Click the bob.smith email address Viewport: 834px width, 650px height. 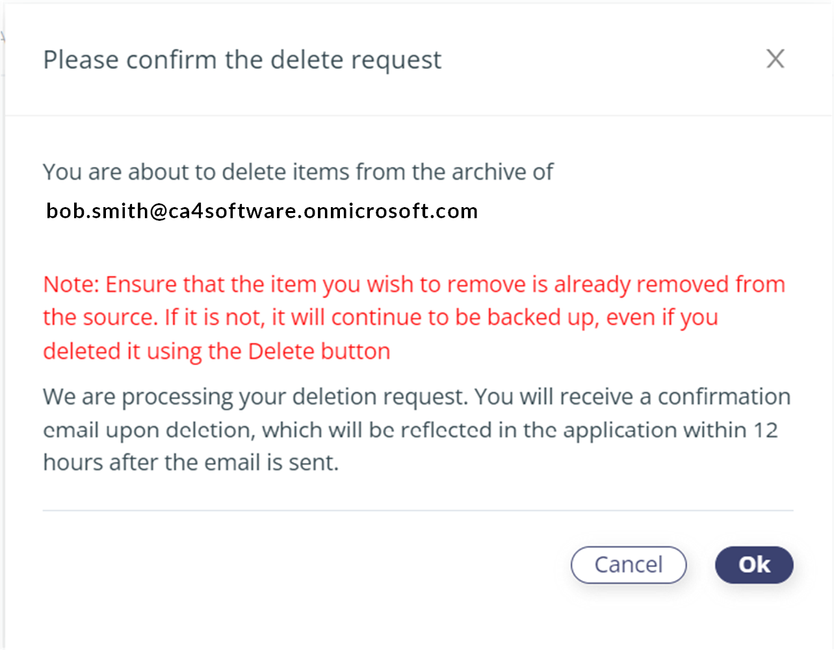(x=262, y=211)
